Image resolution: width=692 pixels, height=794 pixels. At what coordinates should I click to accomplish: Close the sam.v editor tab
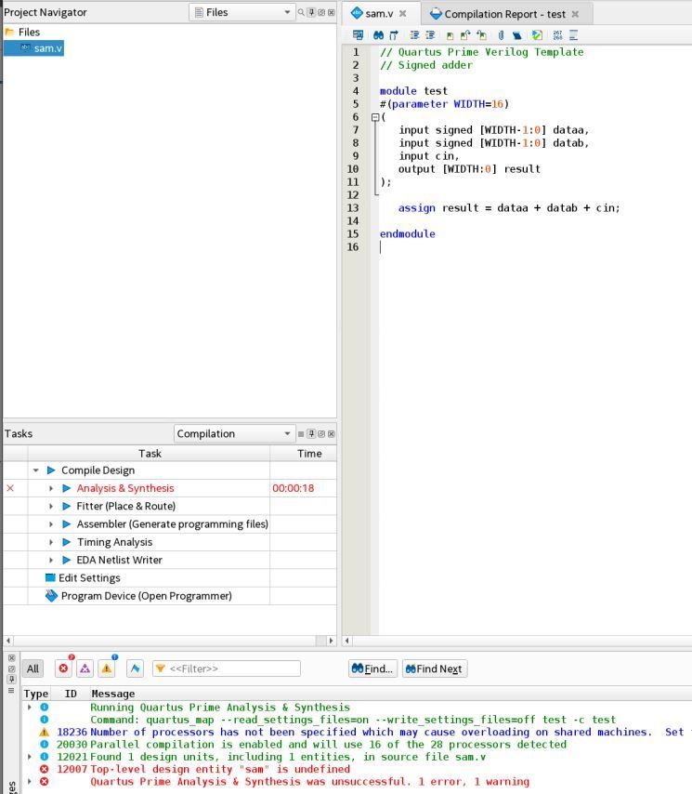403,14
